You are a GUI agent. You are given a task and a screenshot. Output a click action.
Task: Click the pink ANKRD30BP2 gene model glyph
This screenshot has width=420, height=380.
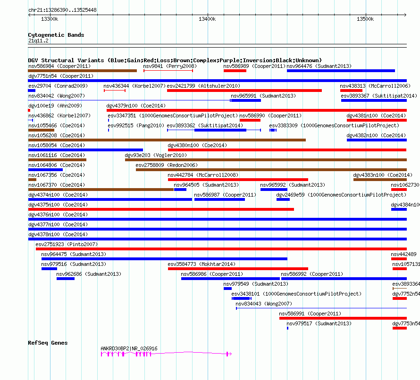point(166,354)
